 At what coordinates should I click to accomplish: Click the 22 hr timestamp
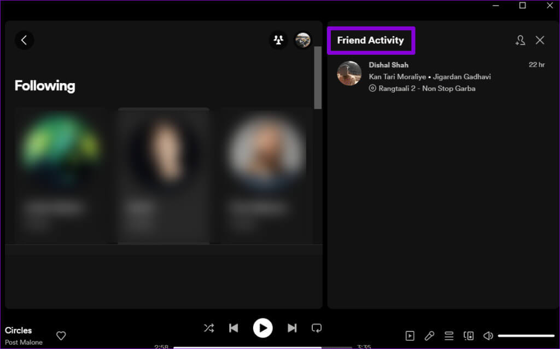click(536, 65)
